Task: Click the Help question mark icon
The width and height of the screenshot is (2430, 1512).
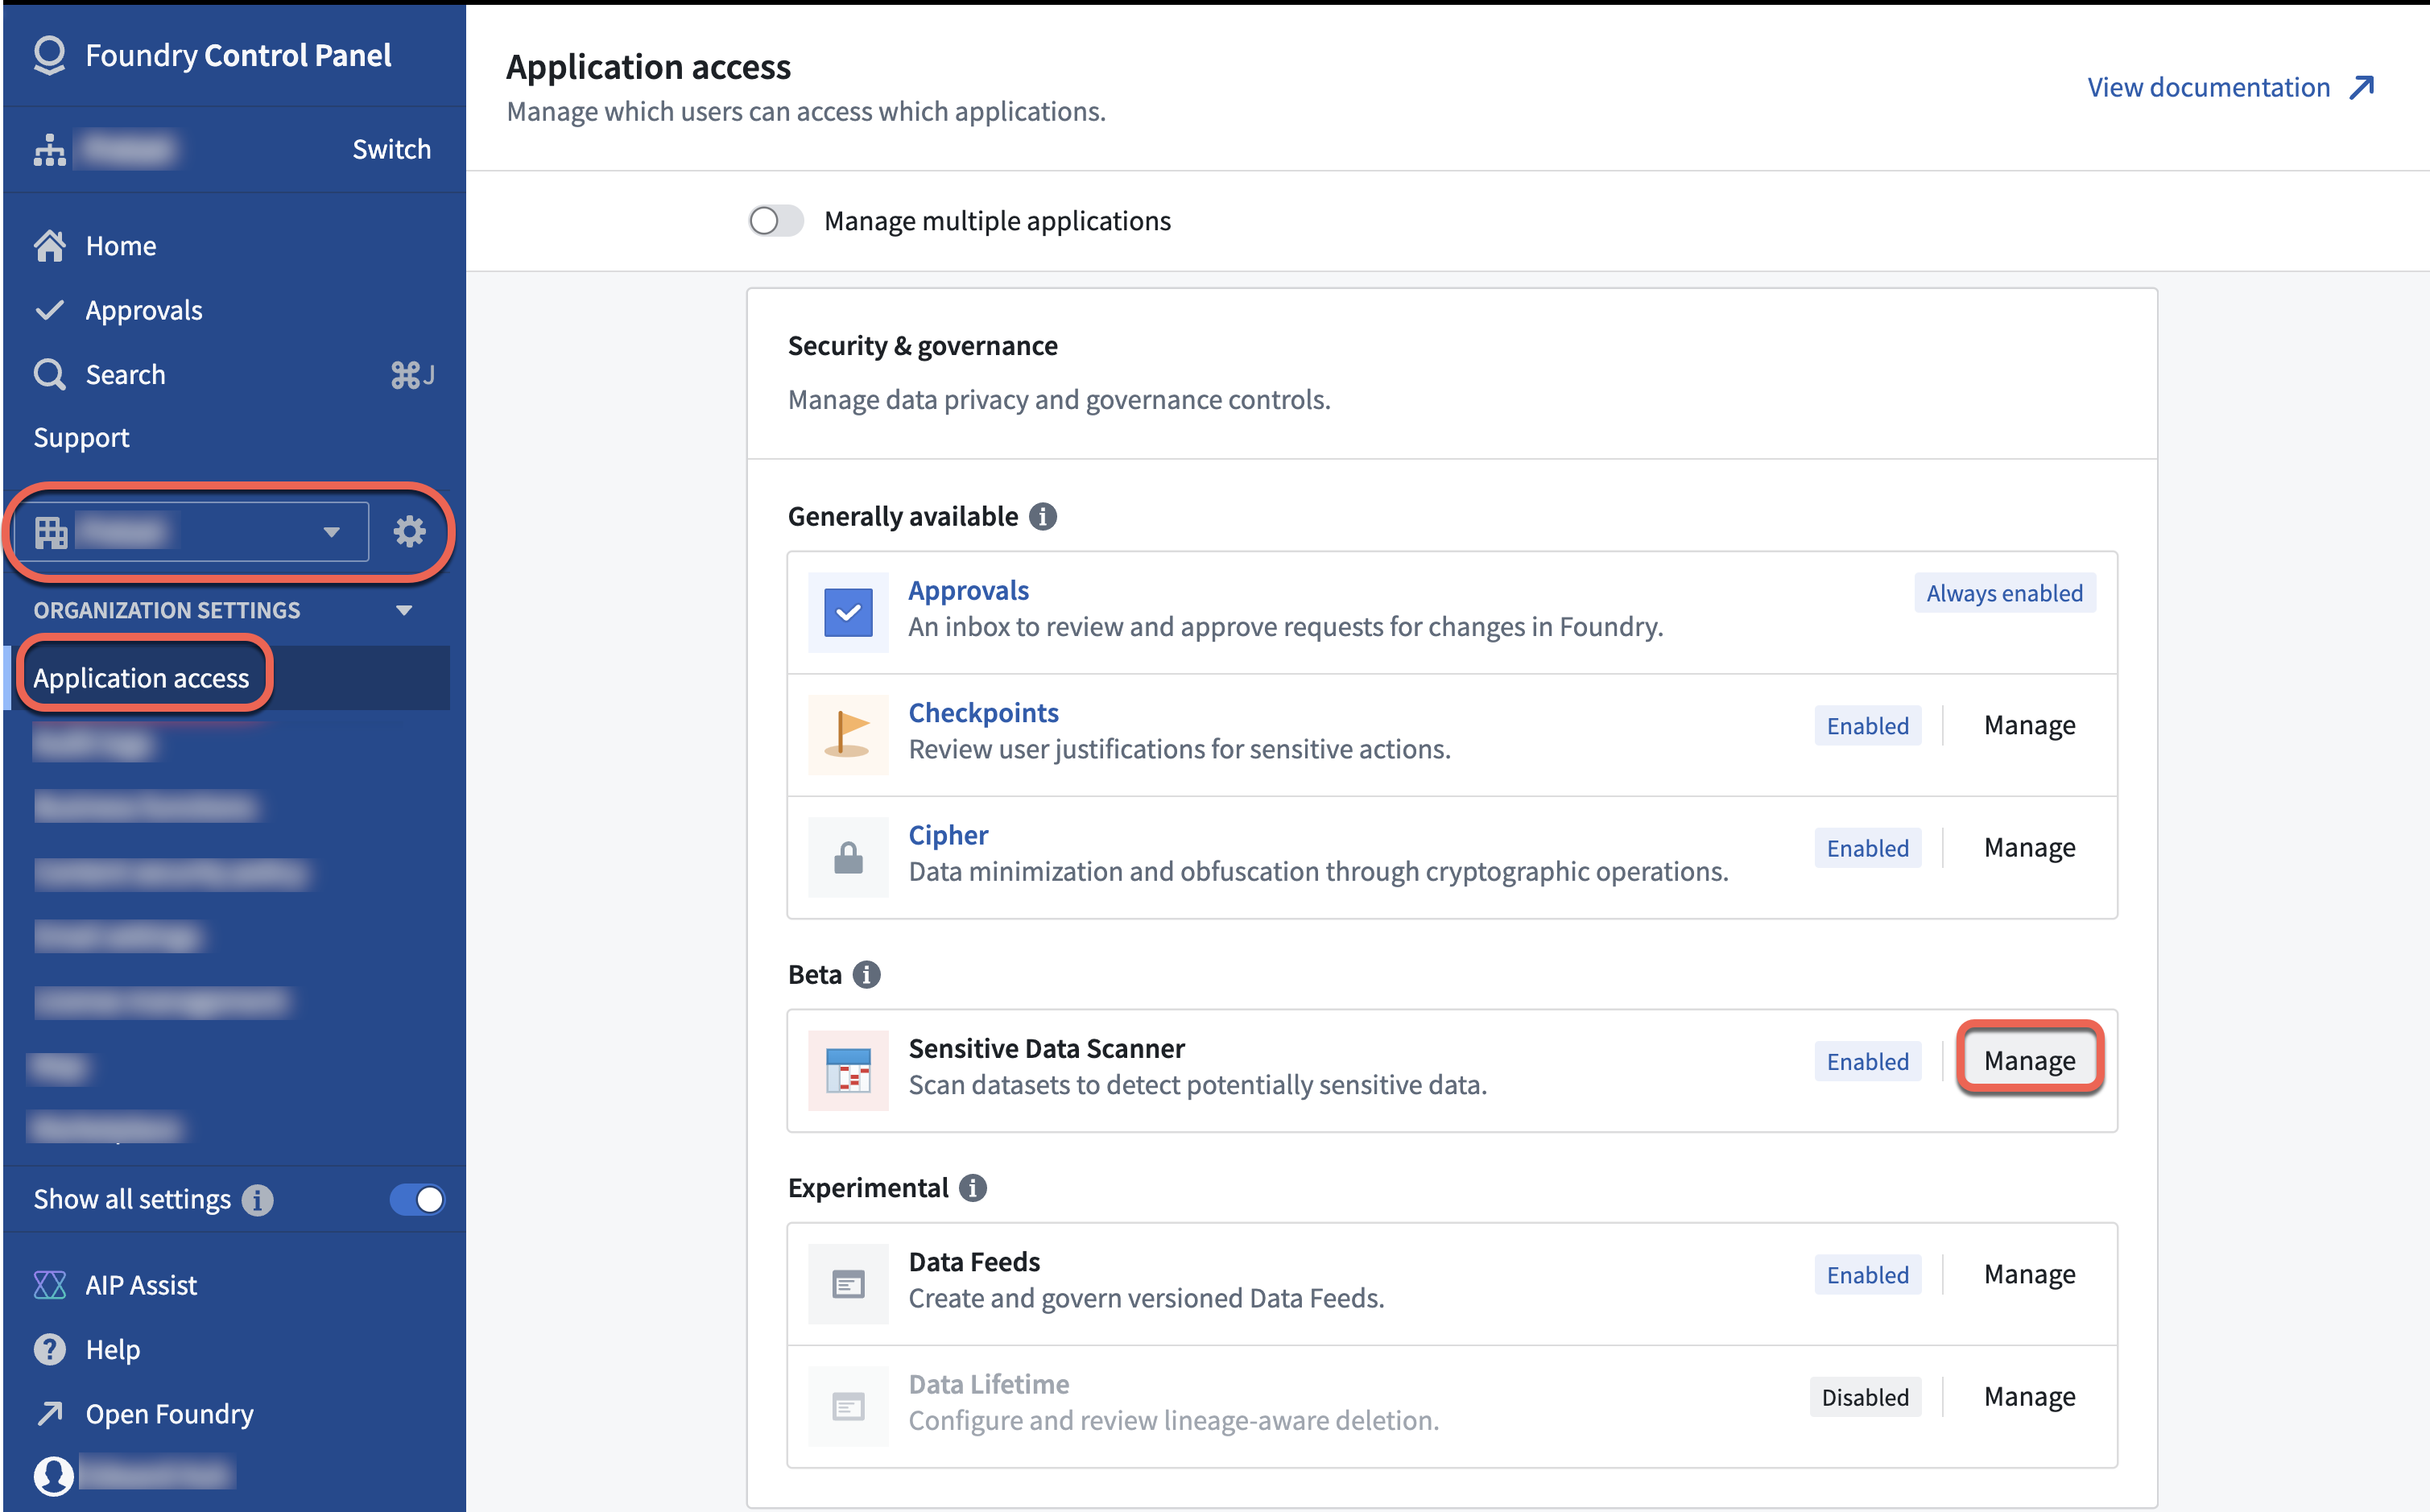Action: 49,1349
